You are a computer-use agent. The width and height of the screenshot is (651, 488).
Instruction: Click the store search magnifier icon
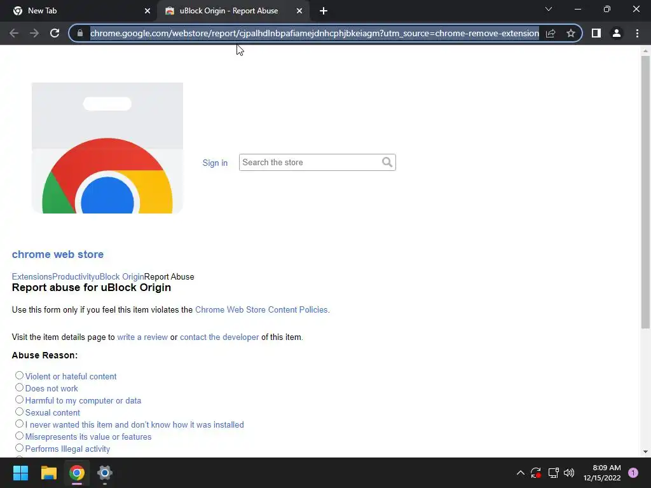(x=387, y=162)
